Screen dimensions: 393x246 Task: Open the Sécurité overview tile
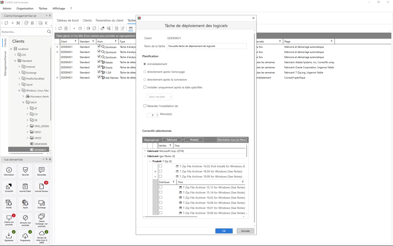click(25, 171)
